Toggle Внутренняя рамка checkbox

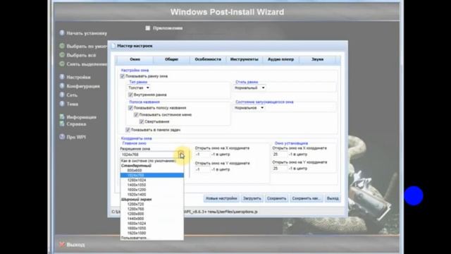pyautogui.click(x=130, y=95)
